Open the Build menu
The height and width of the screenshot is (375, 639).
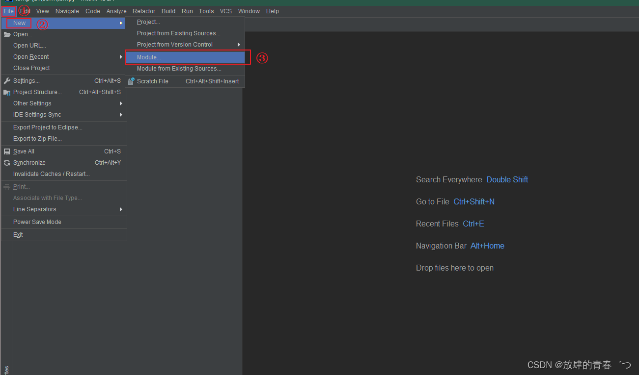(168, 11)
